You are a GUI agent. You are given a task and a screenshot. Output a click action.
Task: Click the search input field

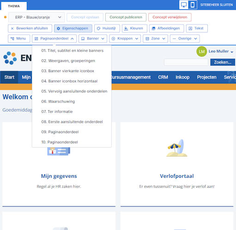pos(186,62)
